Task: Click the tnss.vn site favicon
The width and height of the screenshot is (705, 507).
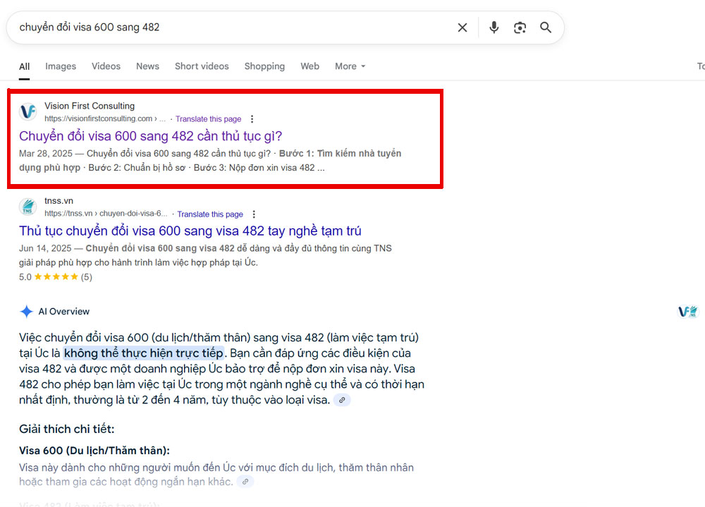Action: click(x=28, y=207)
